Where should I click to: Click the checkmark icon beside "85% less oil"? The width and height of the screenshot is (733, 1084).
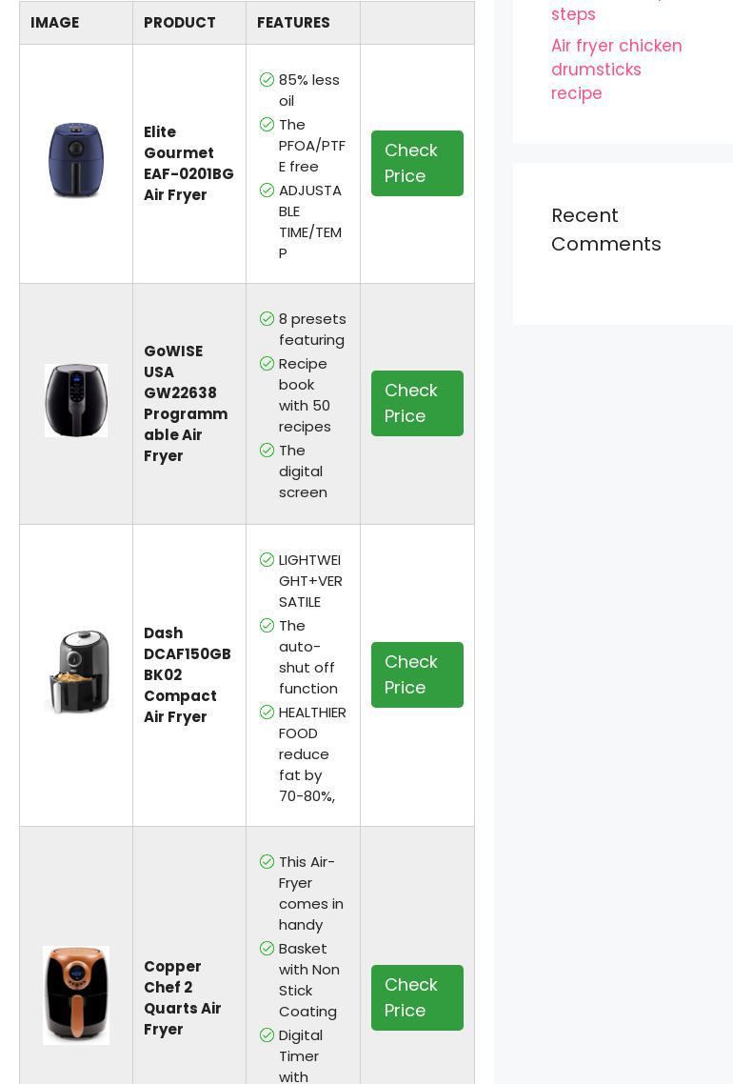coord(267,80)
